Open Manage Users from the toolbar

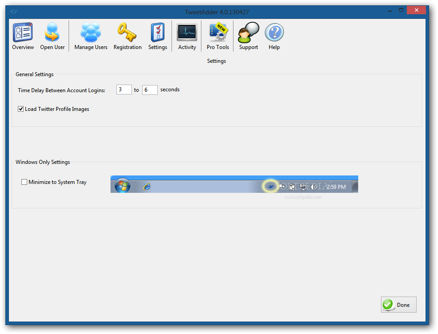[x=91, y=37]
